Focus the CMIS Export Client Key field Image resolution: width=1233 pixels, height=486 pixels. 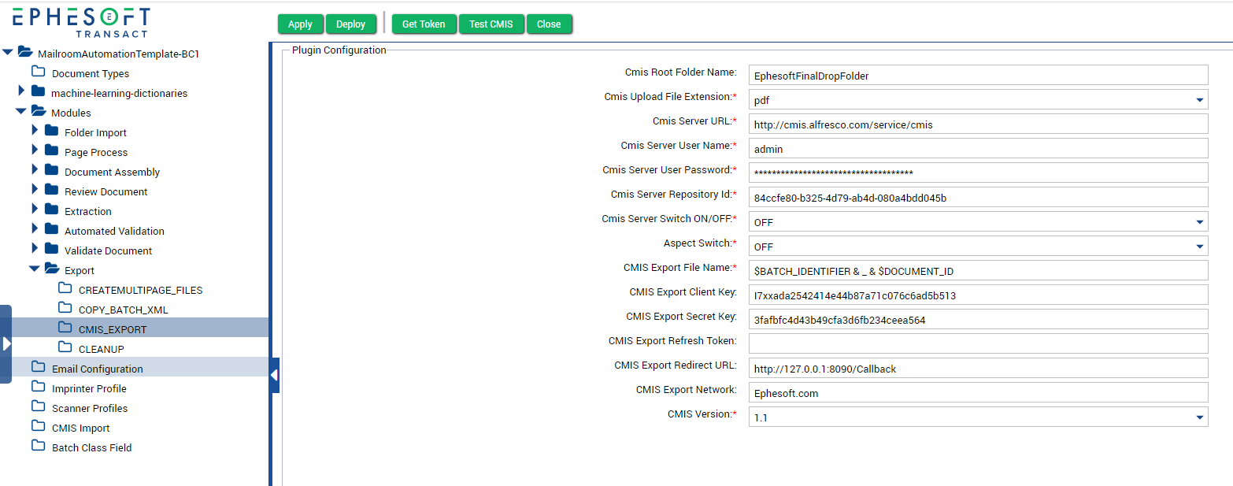978,295
